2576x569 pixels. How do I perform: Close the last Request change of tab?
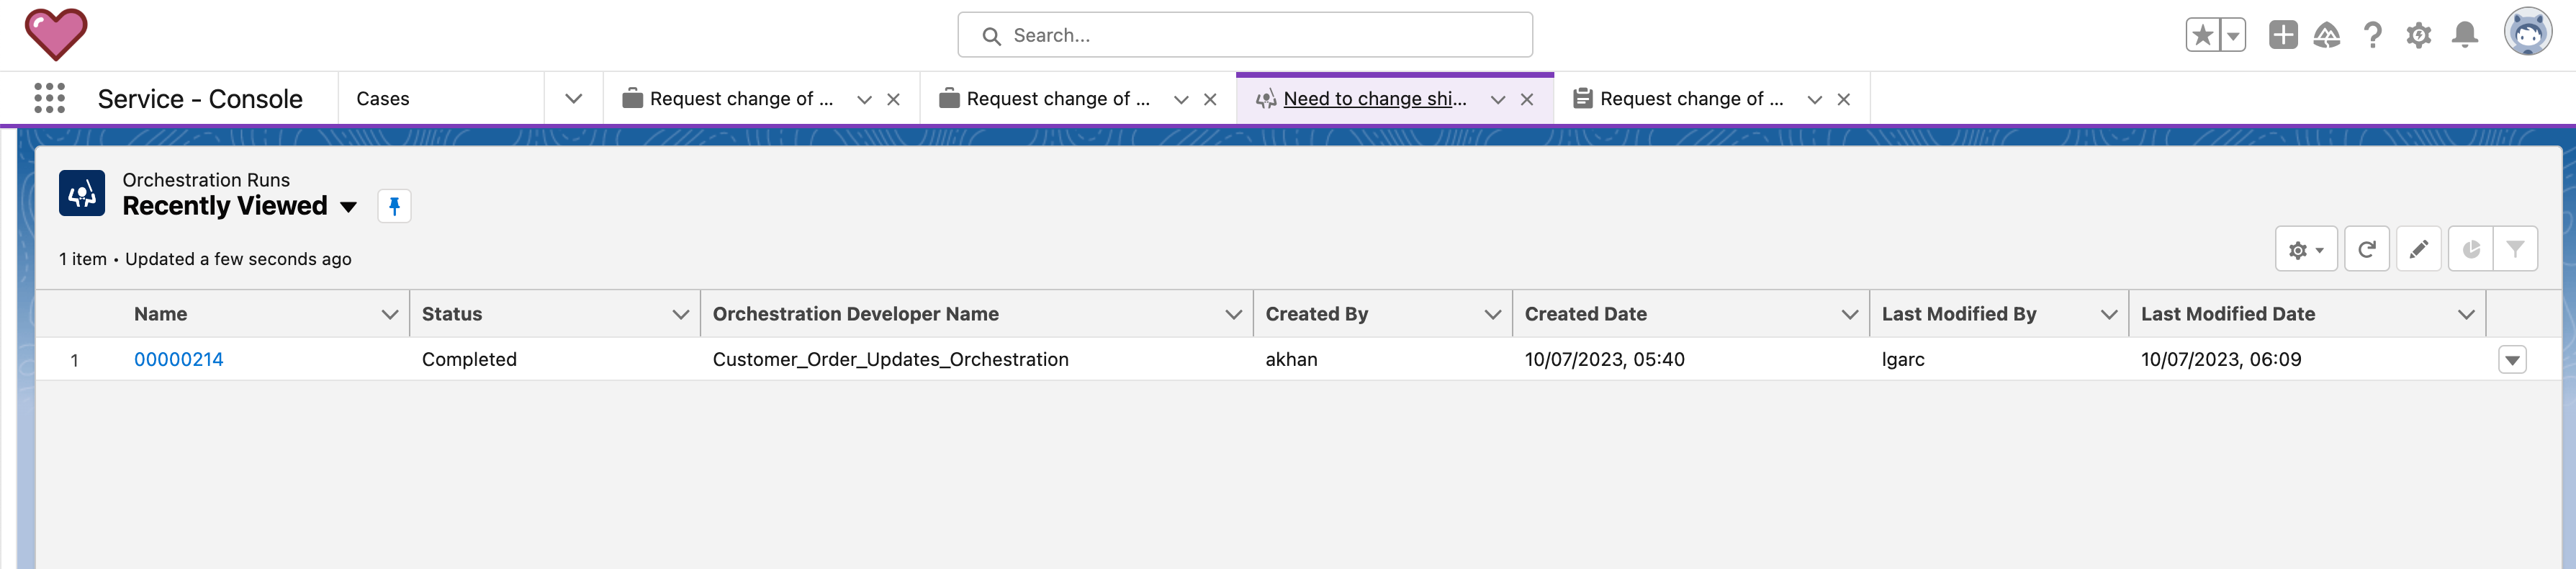coord(1844,99)
